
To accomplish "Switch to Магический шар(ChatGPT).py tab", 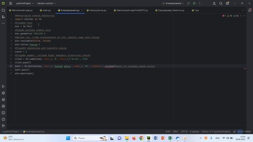I will coord(131,10).
